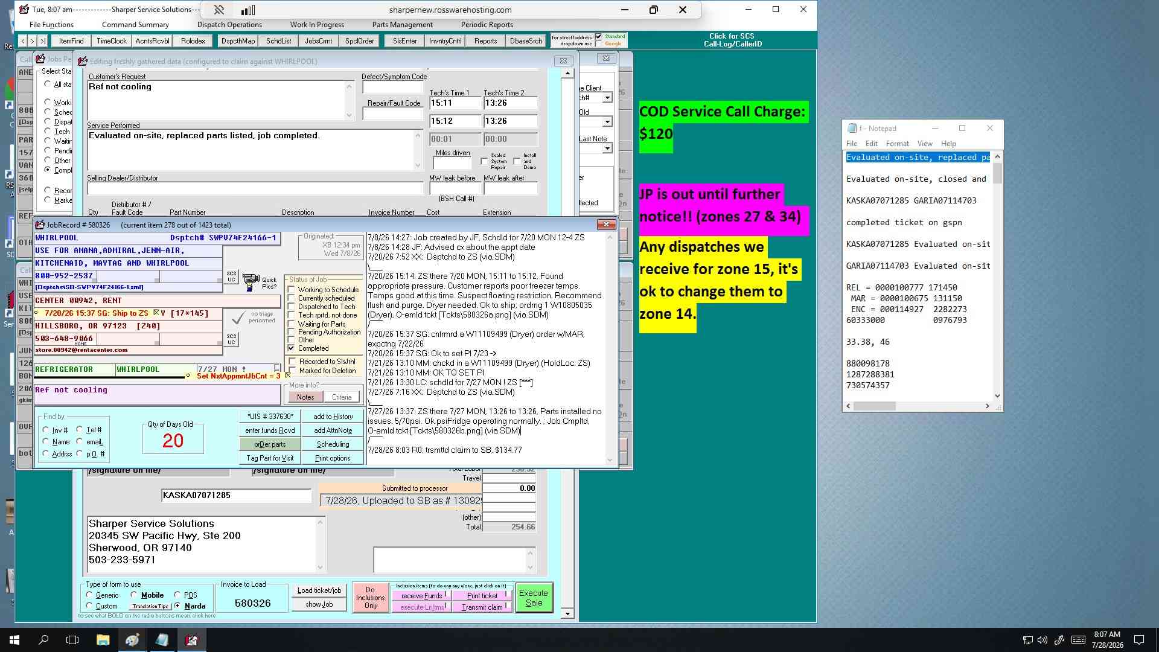This screenshot has width=1159, height=652.
Task: Click the orDer parts button
Action: [x=270, y=444]
